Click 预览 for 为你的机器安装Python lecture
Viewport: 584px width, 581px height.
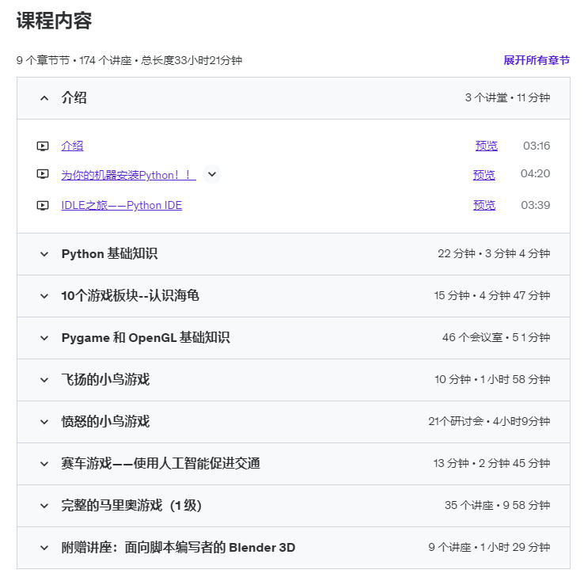tap(484, 175)
